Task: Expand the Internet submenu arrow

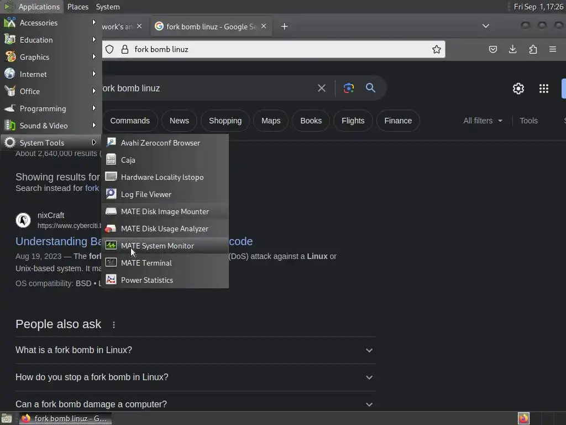Action: point(94,74)
